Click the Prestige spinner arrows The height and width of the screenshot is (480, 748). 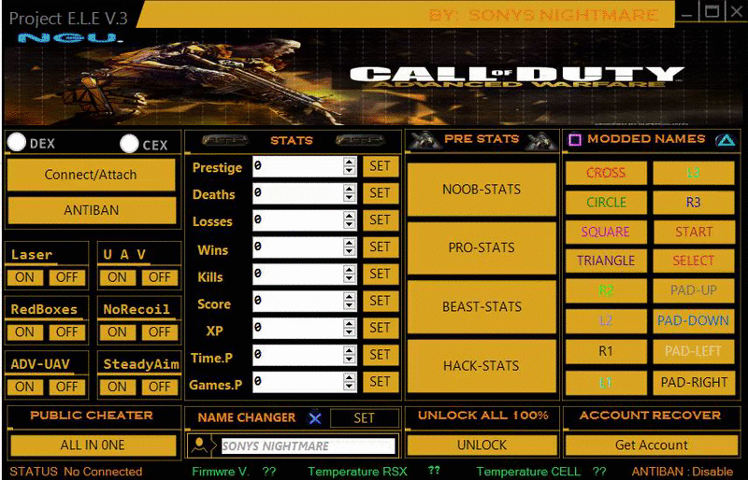(350, 166)
